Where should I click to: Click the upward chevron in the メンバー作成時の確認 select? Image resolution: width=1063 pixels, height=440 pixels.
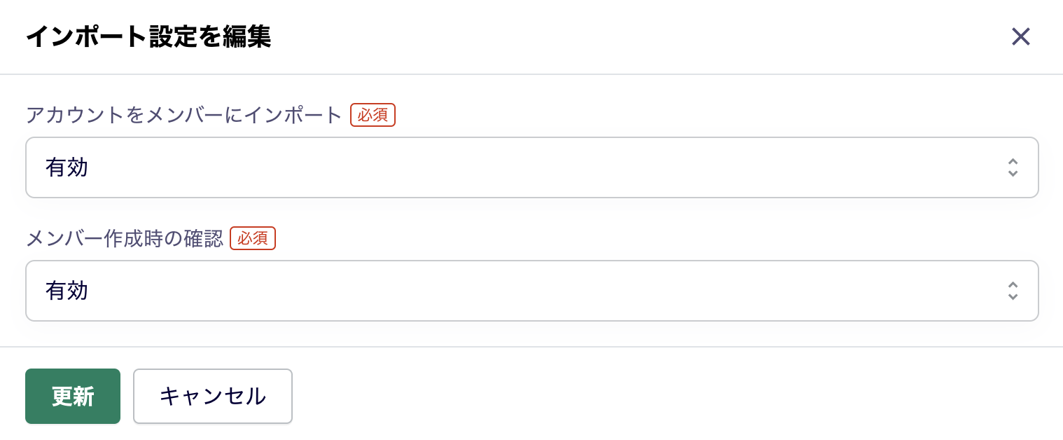(1012, 285)
